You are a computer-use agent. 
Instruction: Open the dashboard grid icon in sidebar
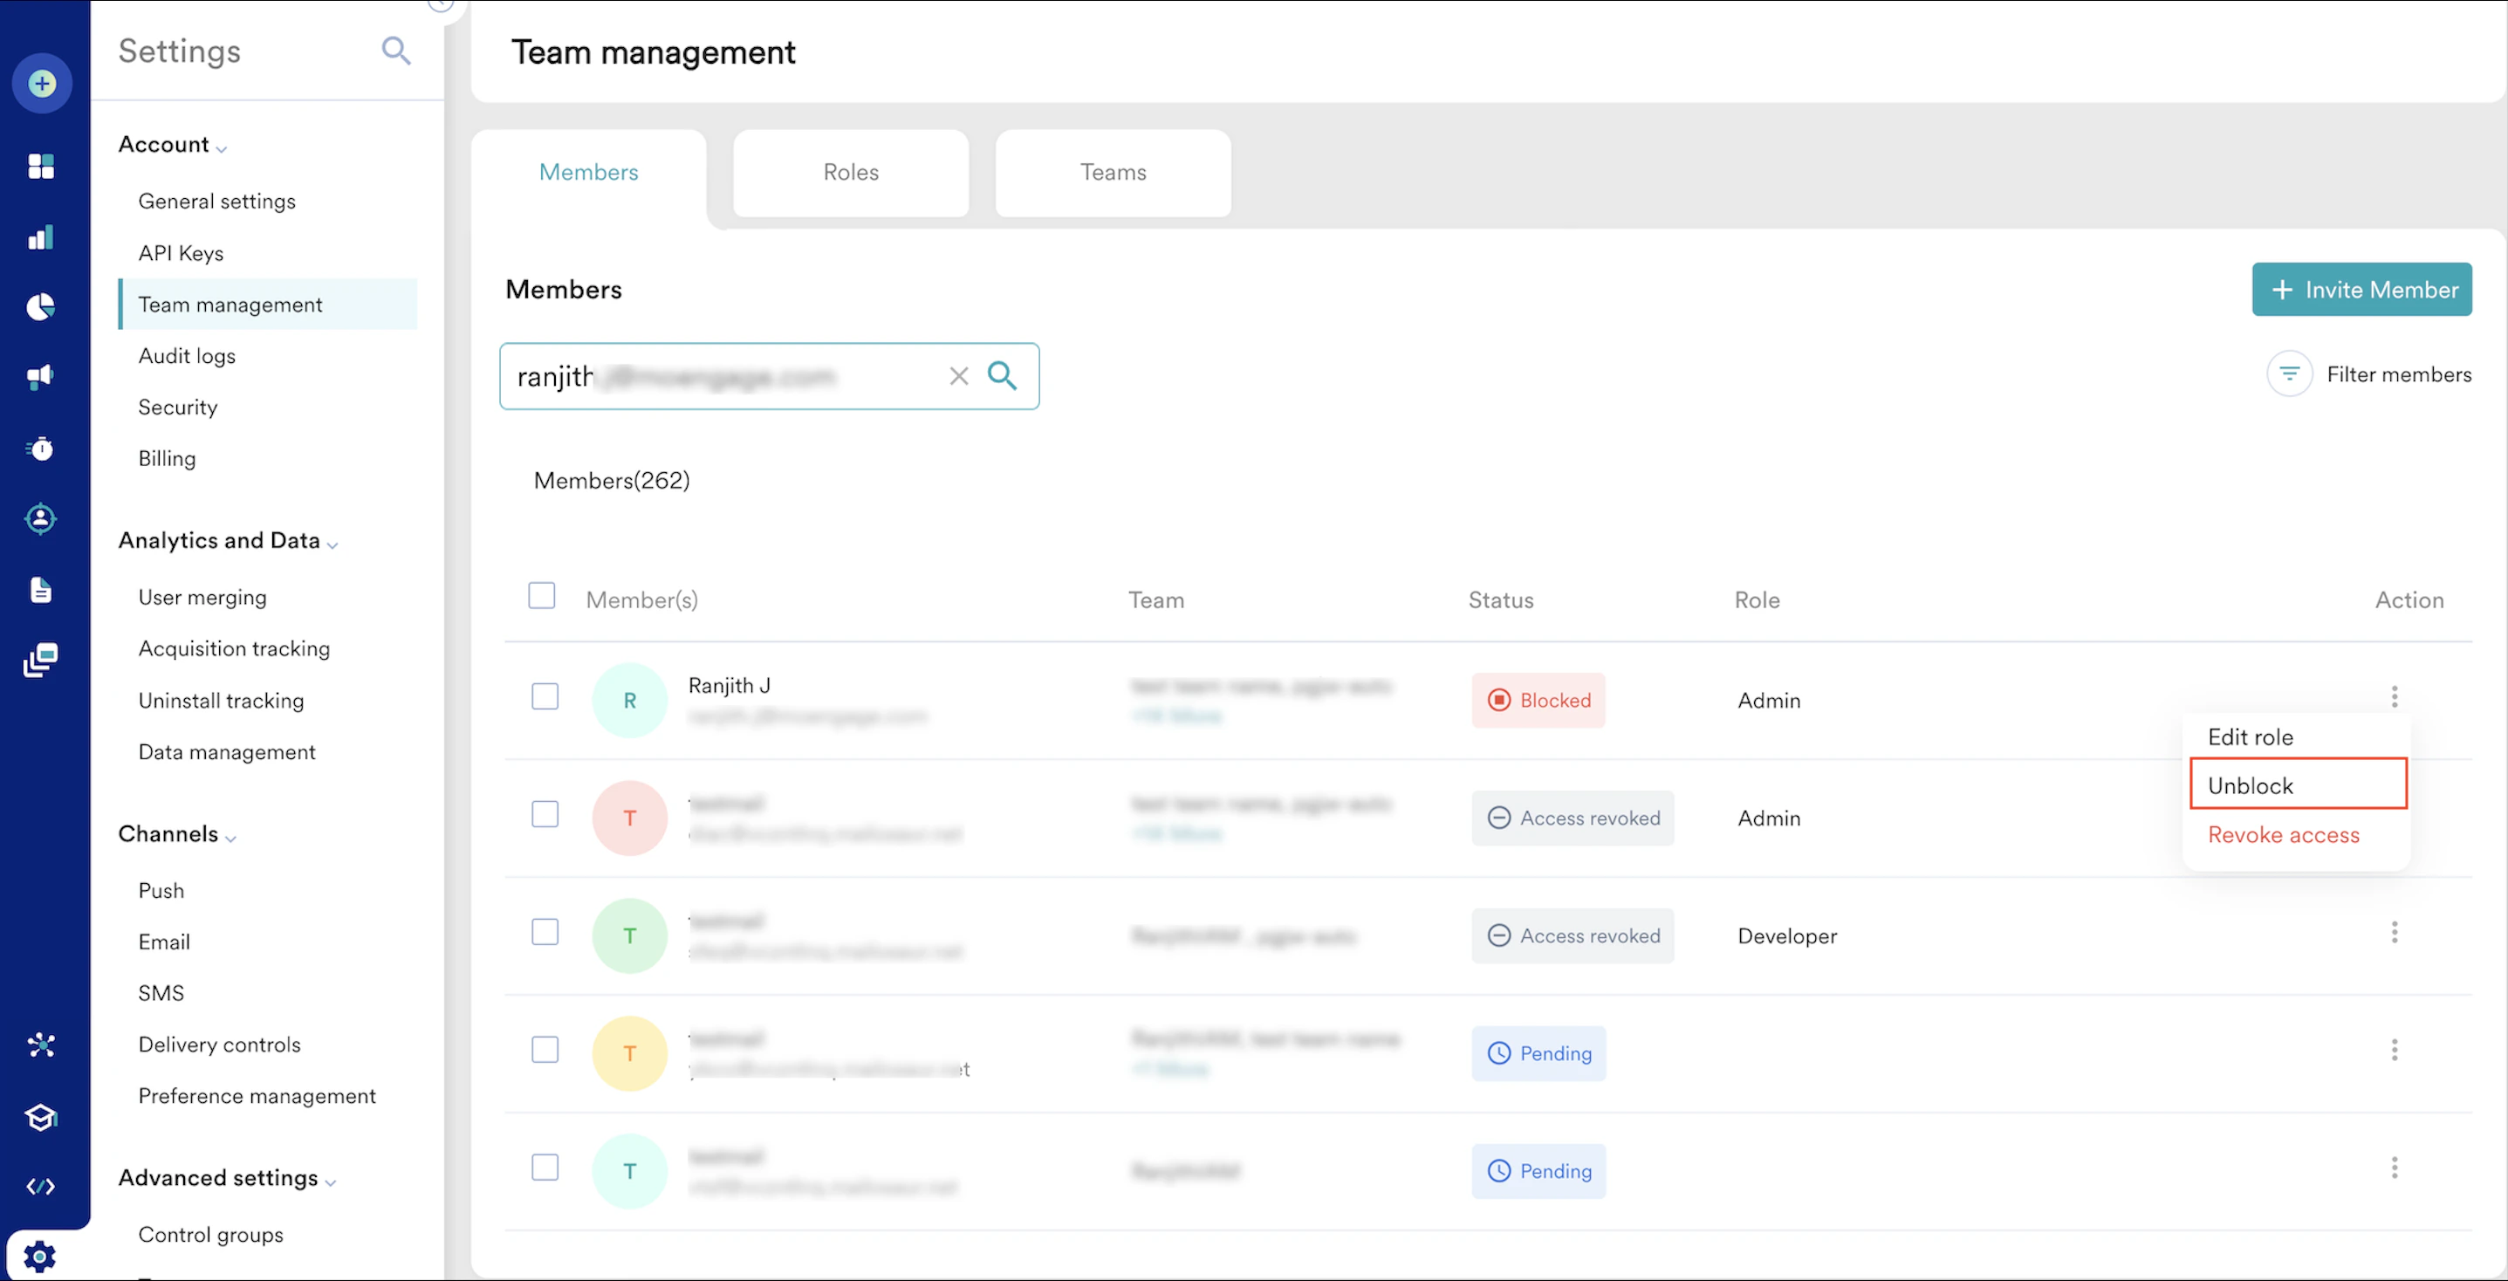click(x=41, y=167)
